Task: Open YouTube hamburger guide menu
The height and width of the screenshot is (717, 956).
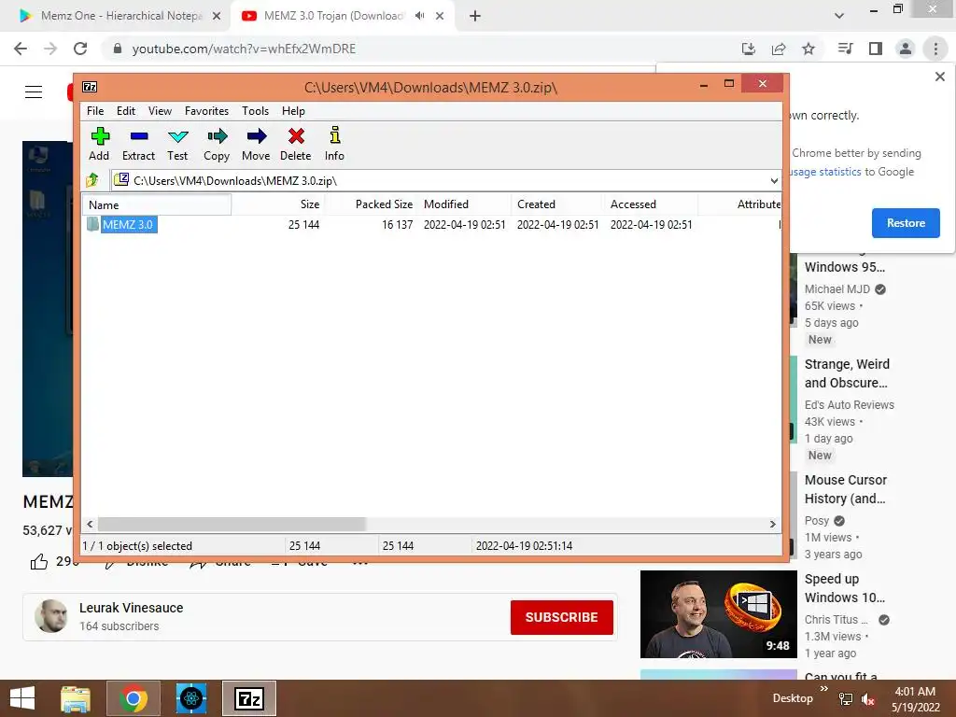Action: tap(34, 92)
